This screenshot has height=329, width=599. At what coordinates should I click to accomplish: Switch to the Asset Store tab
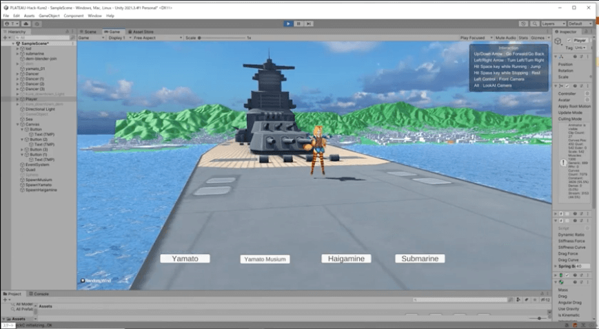tap(141, 32)
